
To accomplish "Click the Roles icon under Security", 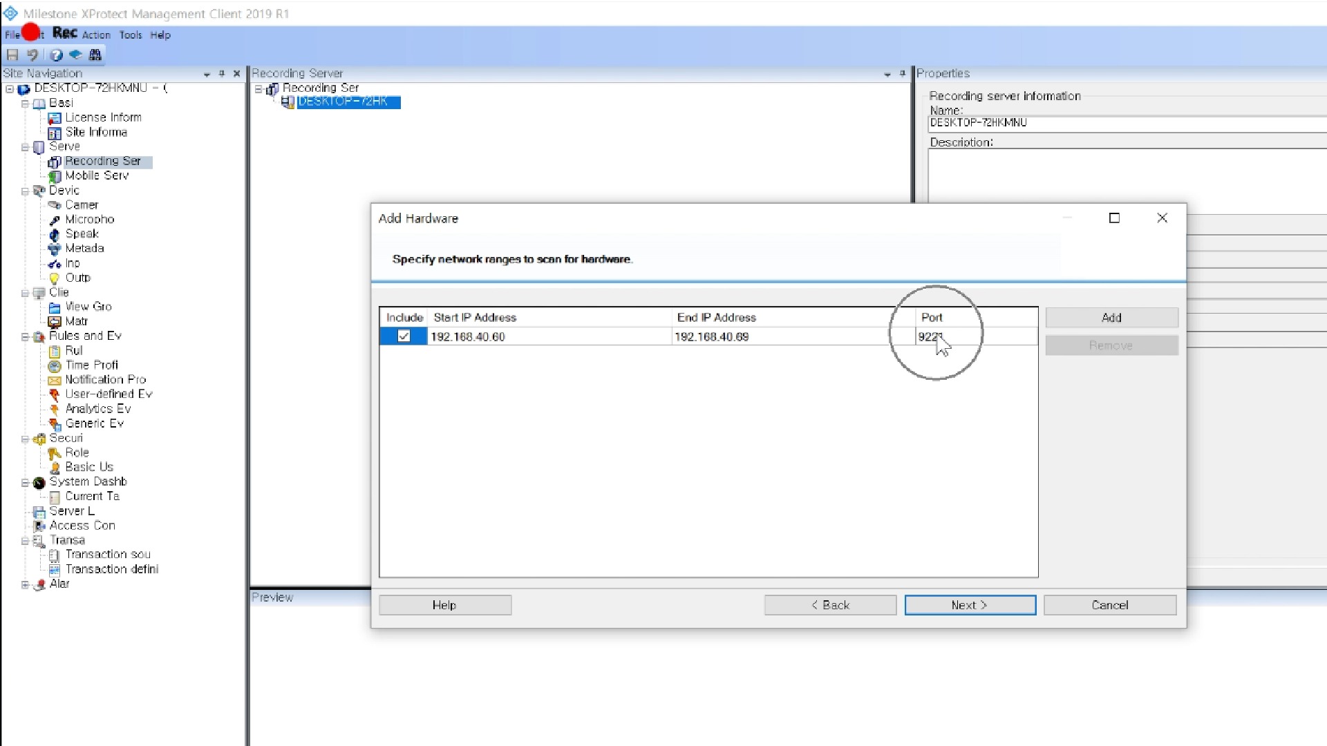I will (55, 453).
